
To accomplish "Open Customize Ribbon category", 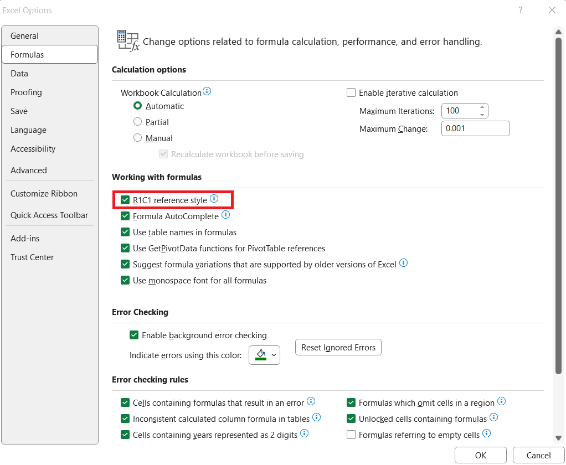I will 50,193.
